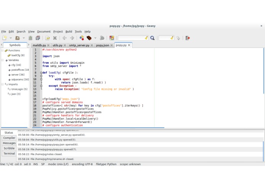
Task: Click the Save file toolbar icon
Action: [31, 38]
